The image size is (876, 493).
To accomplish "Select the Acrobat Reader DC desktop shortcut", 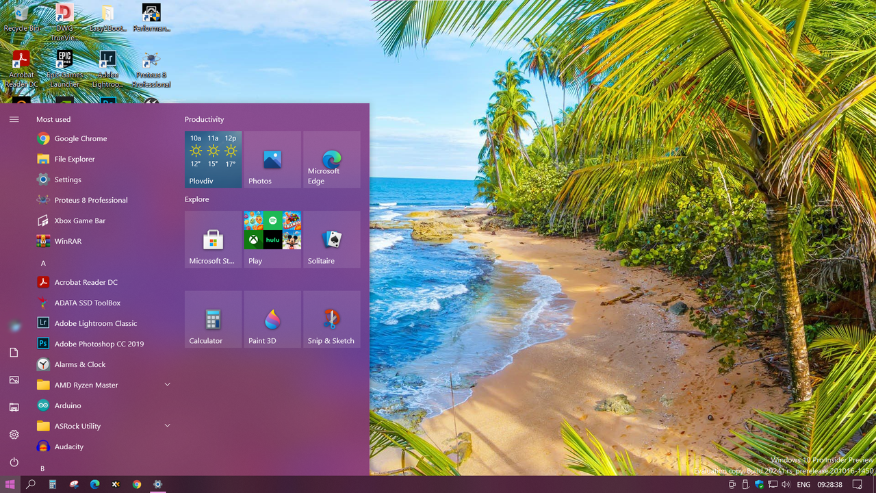I will coord(21,69).
